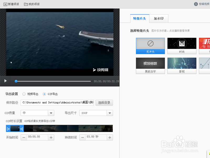Open 我的项目 folder icon
Image resolution: width=210 pixels, height=158 pixels.
[26, 4]
